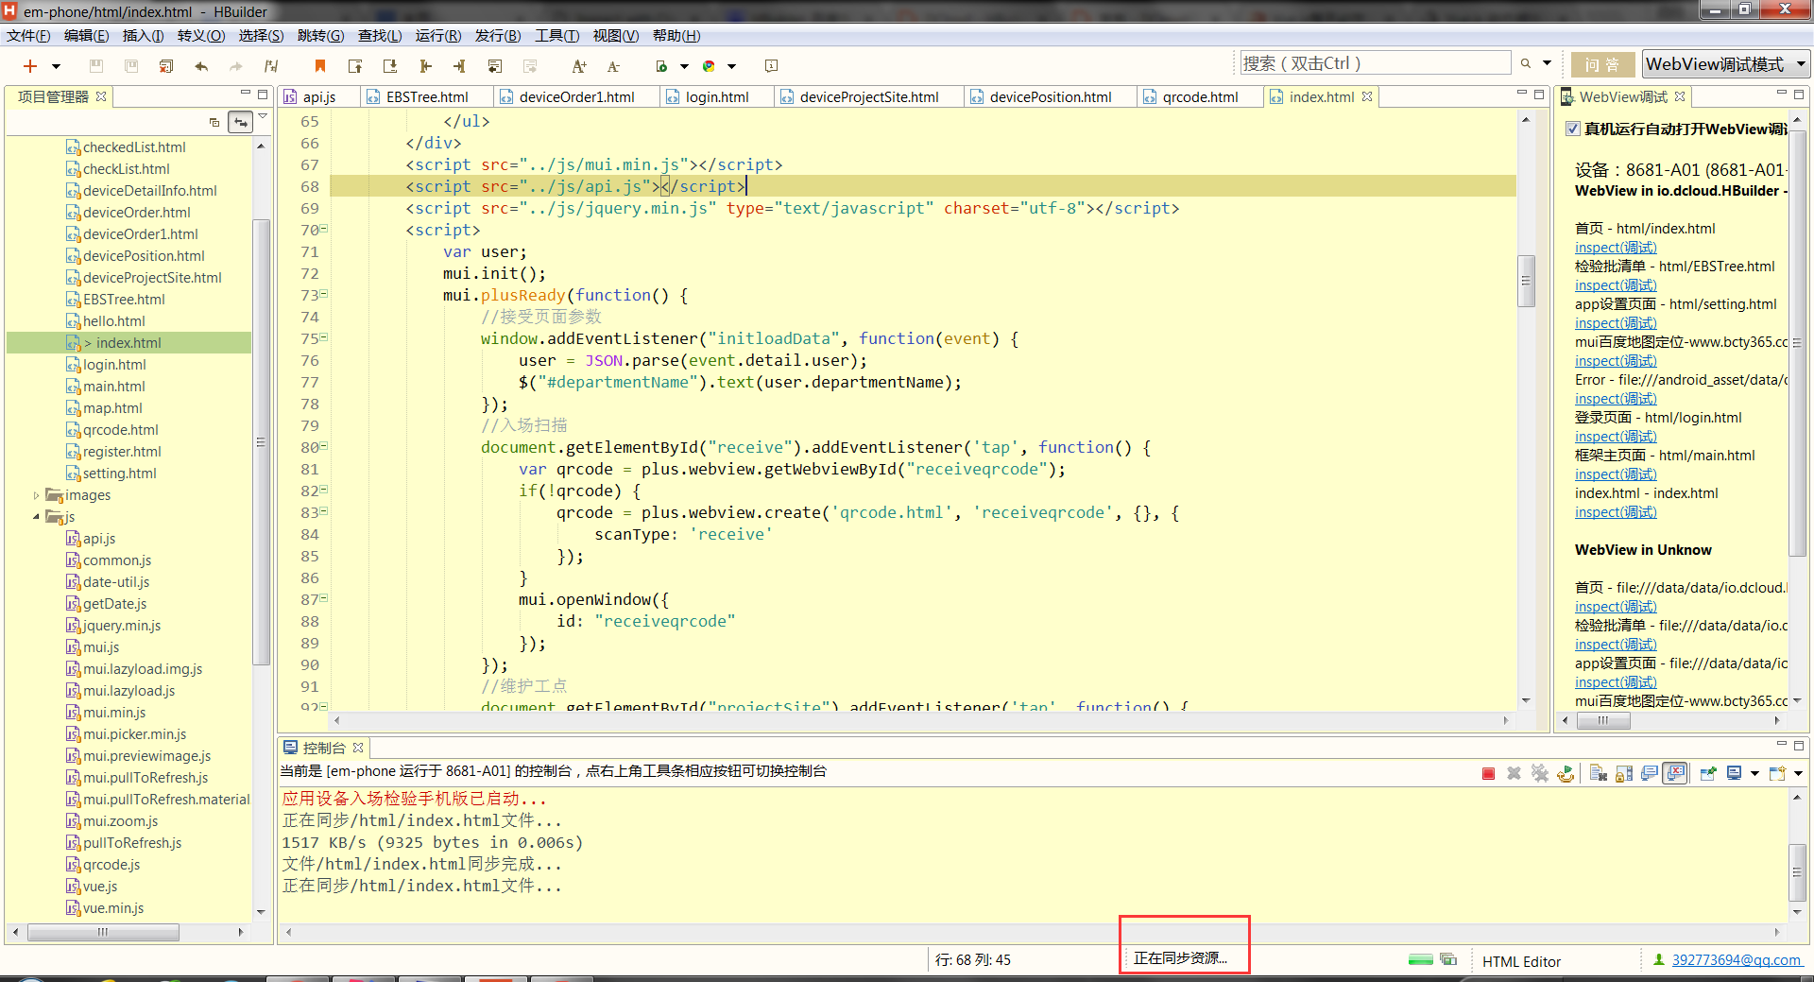Open the 运行(R) menu
Image resolution: width=1814 pixels, height=982 pixels.
[x=437, y=36]
